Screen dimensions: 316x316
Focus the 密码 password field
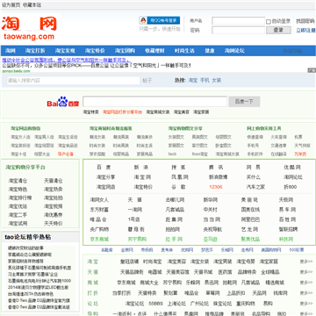[x=238, y=30]
